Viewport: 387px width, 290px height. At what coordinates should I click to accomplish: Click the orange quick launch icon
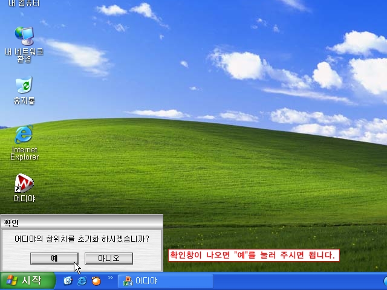(x=96, y=281)
